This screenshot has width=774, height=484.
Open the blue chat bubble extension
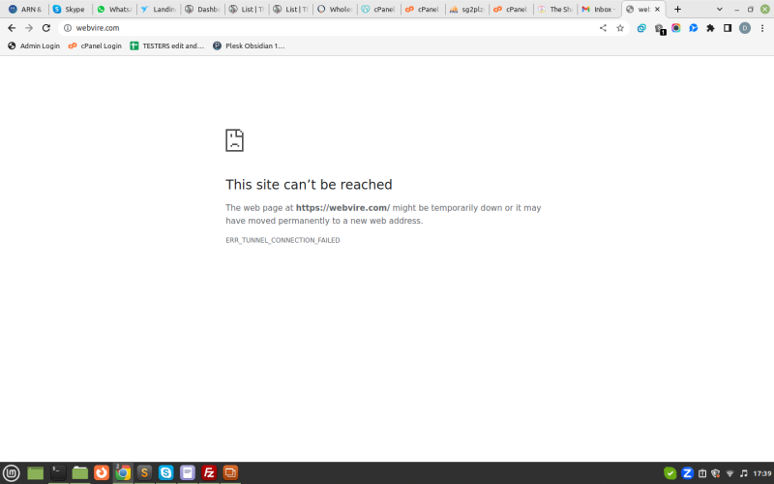(x=693, y=28)
